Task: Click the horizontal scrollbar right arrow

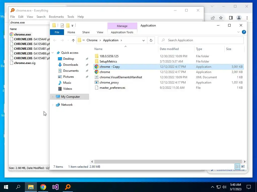Action: coord(244,162)
